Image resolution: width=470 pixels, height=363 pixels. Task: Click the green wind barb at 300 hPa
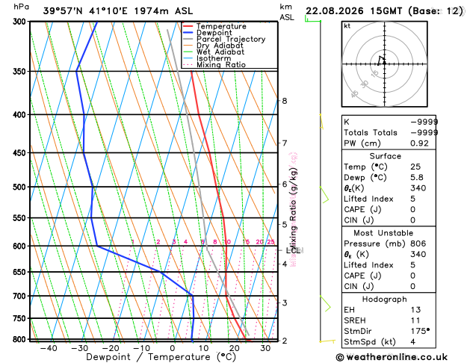point(312,19)
